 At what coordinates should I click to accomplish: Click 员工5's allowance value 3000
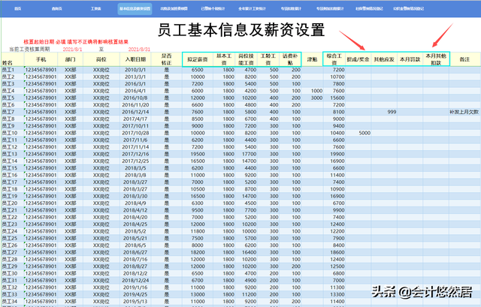(x=313, y=98)
